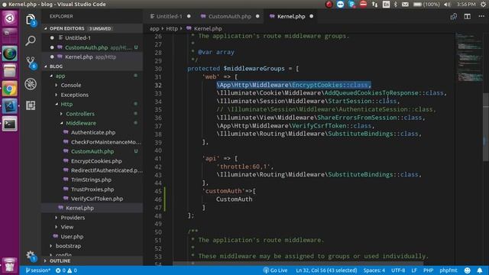Change indentation via Spaces: 4
The width and height of the screenshot is (489, 275).
point(374,270)
